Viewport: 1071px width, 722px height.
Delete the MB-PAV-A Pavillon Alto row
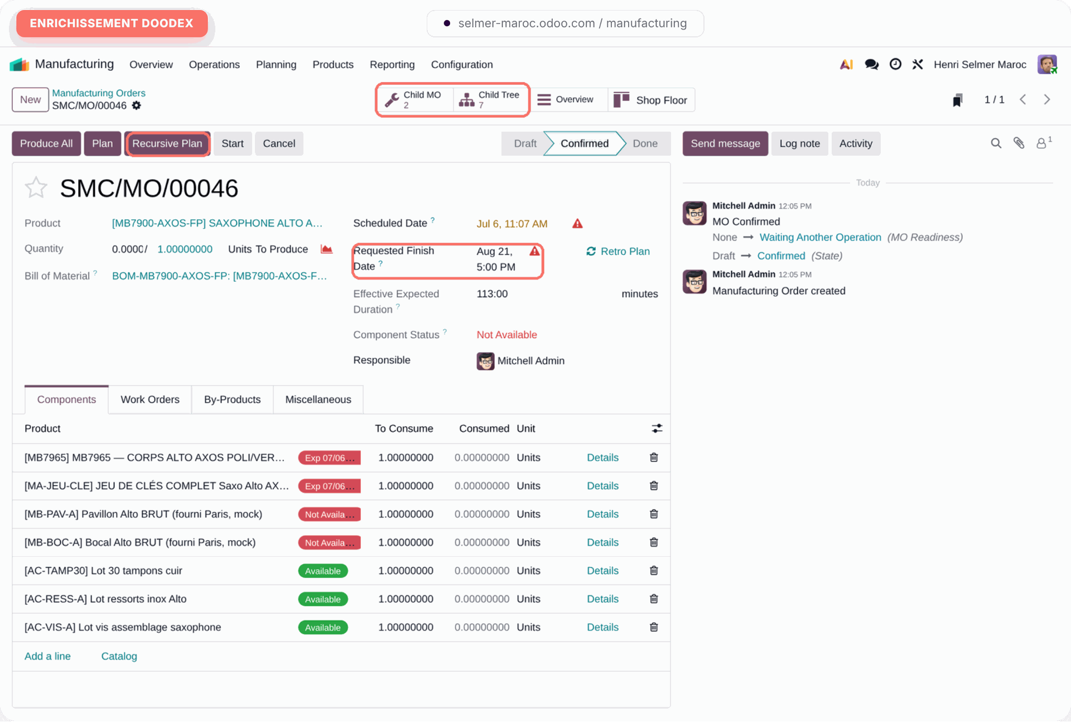coord(654,514)
